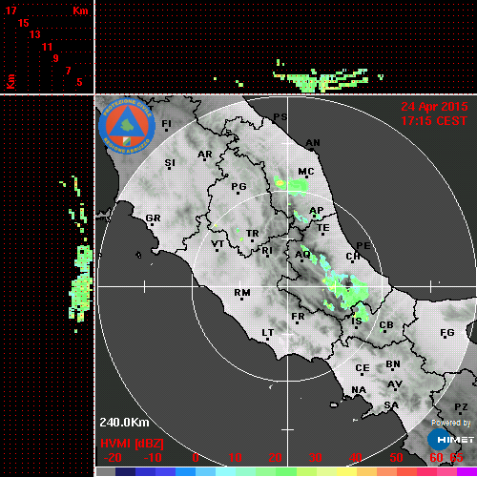Pick the magenta 65 dBZ color swatch
This screenshot has height=477, width=477.
click(x=467, y=471)
